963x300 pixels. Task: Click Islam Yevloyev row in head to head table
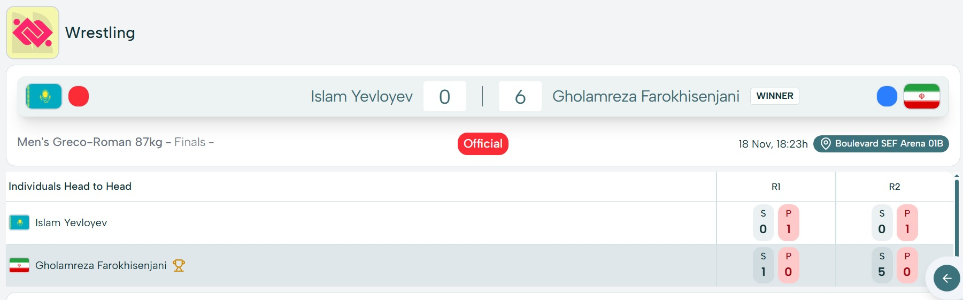71,222
